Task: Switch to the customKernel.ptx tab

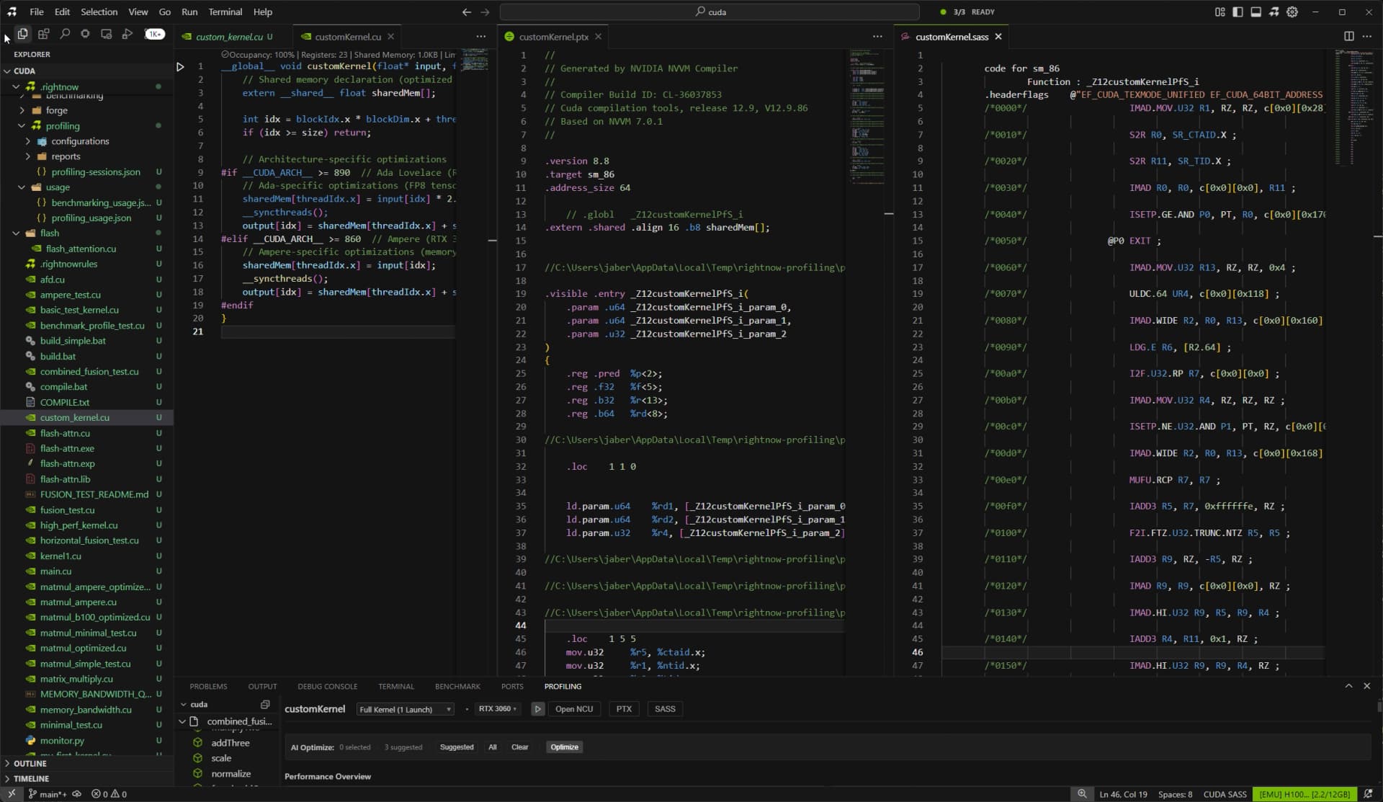Action: coord(553,36)
